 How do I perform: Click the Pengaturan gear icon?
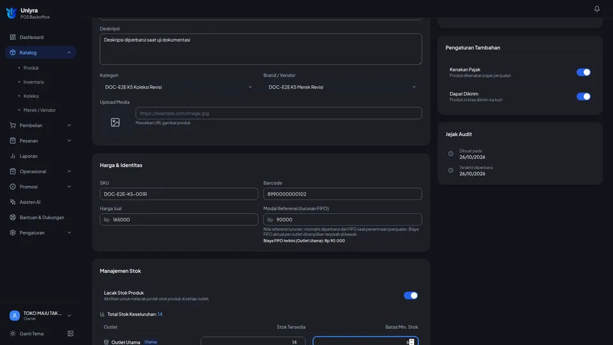click(x=13, y=233)
